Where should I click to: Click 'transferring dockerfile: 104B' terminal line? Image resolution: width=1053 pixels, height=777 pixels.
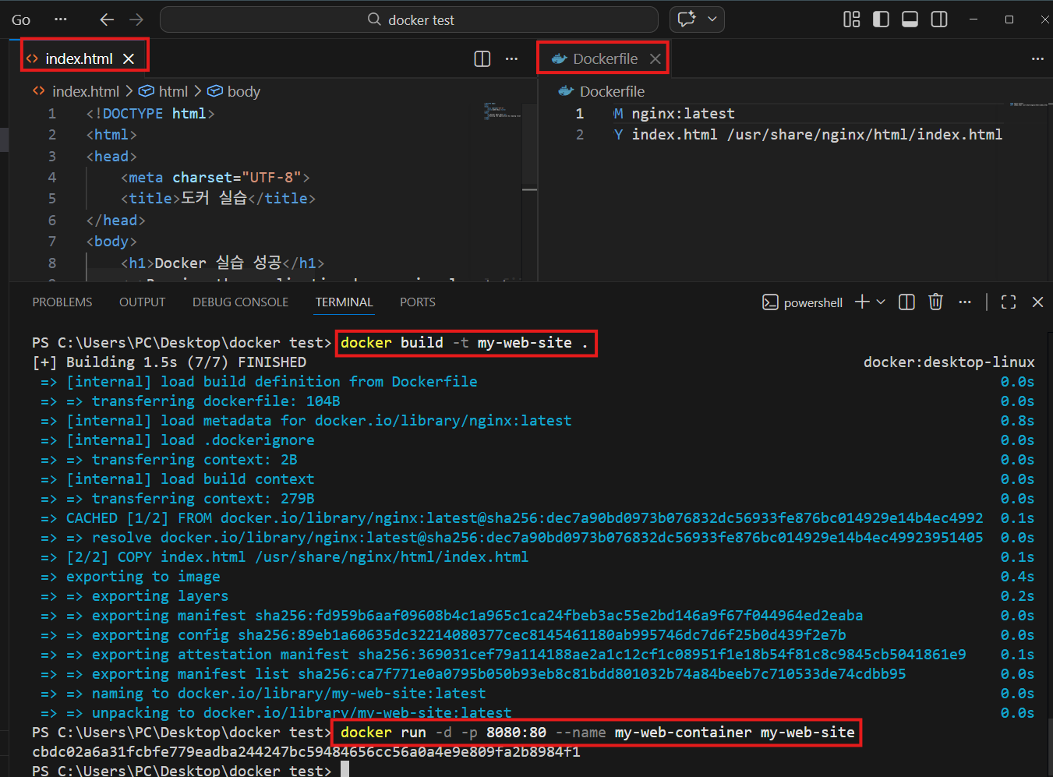190,401
